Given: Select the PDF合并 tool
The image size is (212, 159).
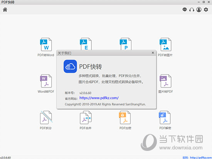Looking at the screenshot, I should coord(86,120).
